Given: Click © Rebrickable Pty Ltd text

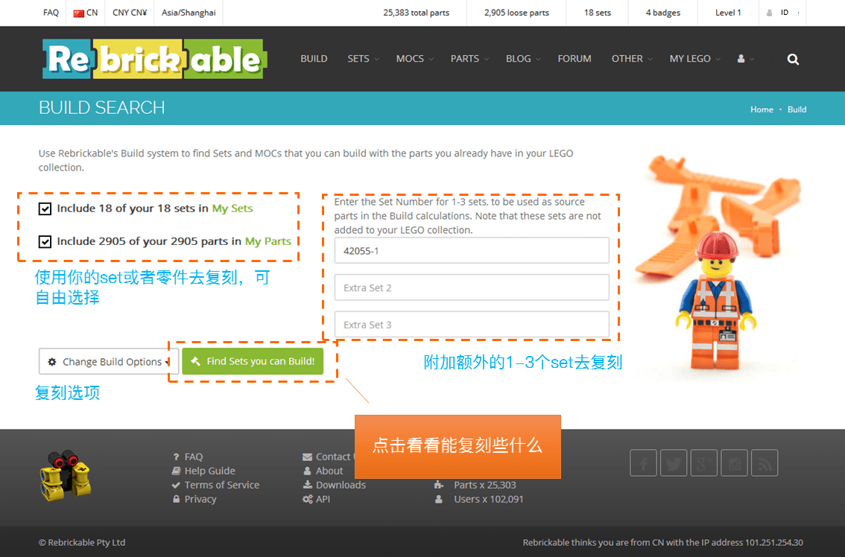Looking at the screenshot, I should tap(82, 542).
